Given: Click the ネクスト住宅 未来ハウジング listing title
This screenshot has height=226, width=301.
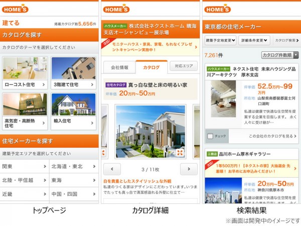Looking at the screenshot, I should tap(251, 72).
